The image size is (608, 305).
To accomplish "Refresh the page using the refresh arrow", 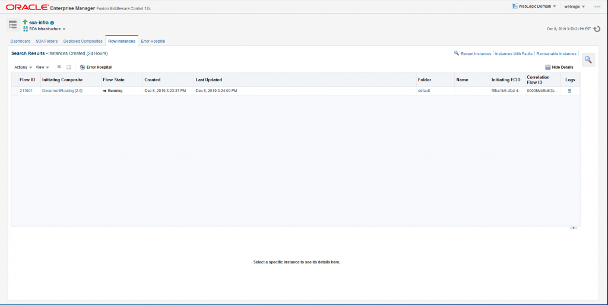I will [x=598, y=28].
